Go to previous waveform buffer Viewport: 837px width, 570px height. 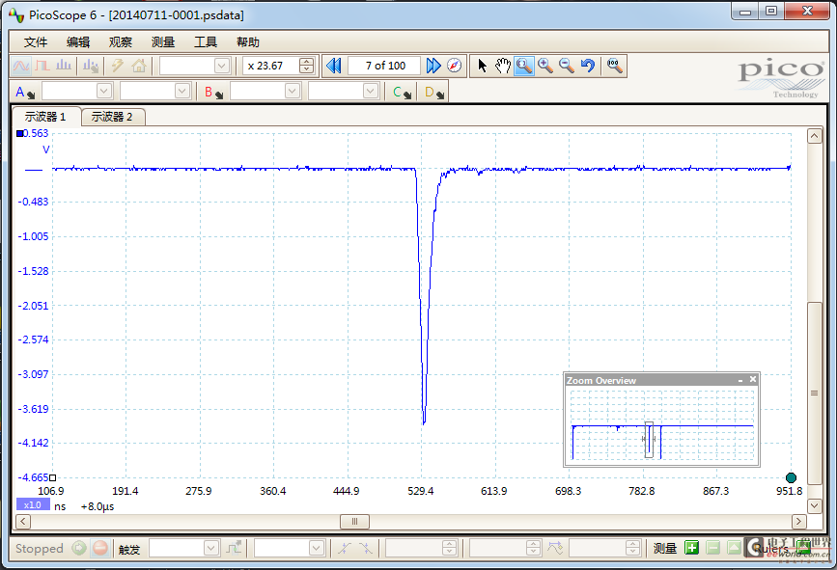334,67
